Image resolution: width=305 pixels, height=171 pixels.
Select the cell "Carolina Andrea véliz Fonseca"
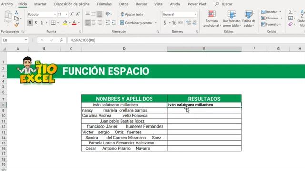pos(124,116)
